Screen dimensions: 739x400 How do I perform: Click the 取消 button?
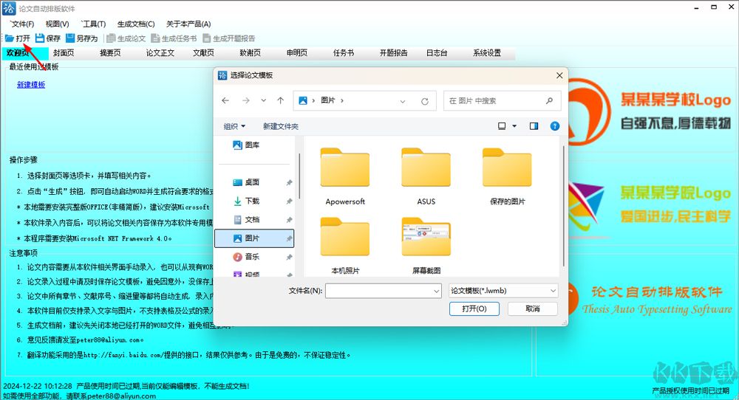click(x=533, y=308)
